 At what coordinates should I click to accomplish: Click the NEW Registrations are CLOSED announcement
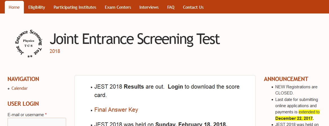pos(296,90)
